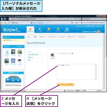Click the ヘルプ link in the page header
Viewport: 107px width, 107px height.
point(77,26)
